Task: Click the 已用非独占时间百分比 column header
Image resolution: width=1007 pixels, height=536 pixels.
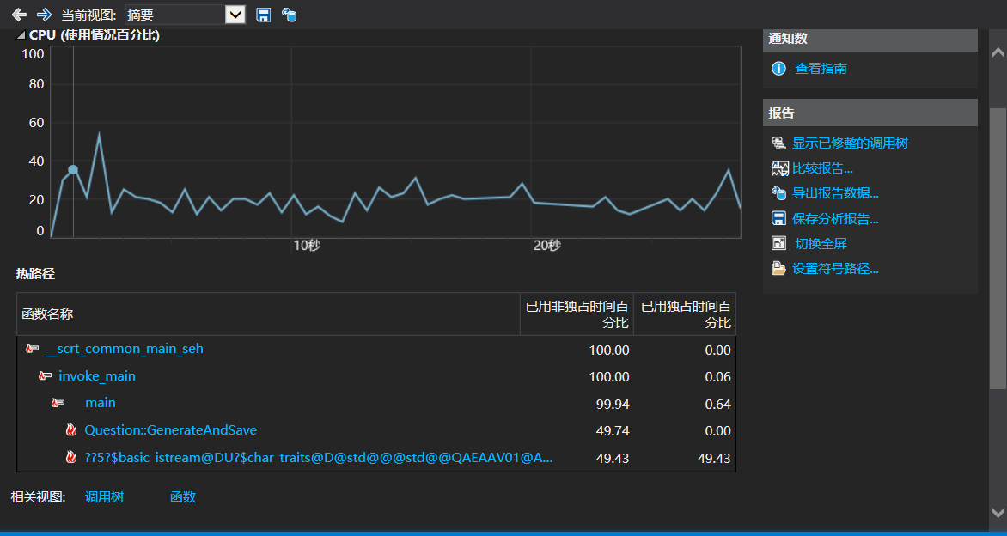Action: click(577, 314)
